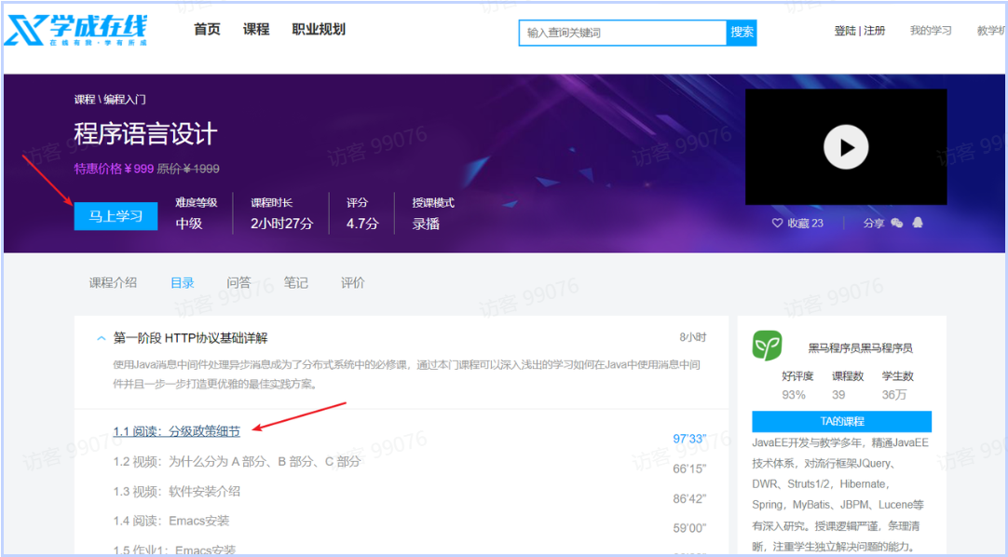Click the 评分 4.7分 rating
This screenshot has width=1008, height=557.
[x=362, y=213]
